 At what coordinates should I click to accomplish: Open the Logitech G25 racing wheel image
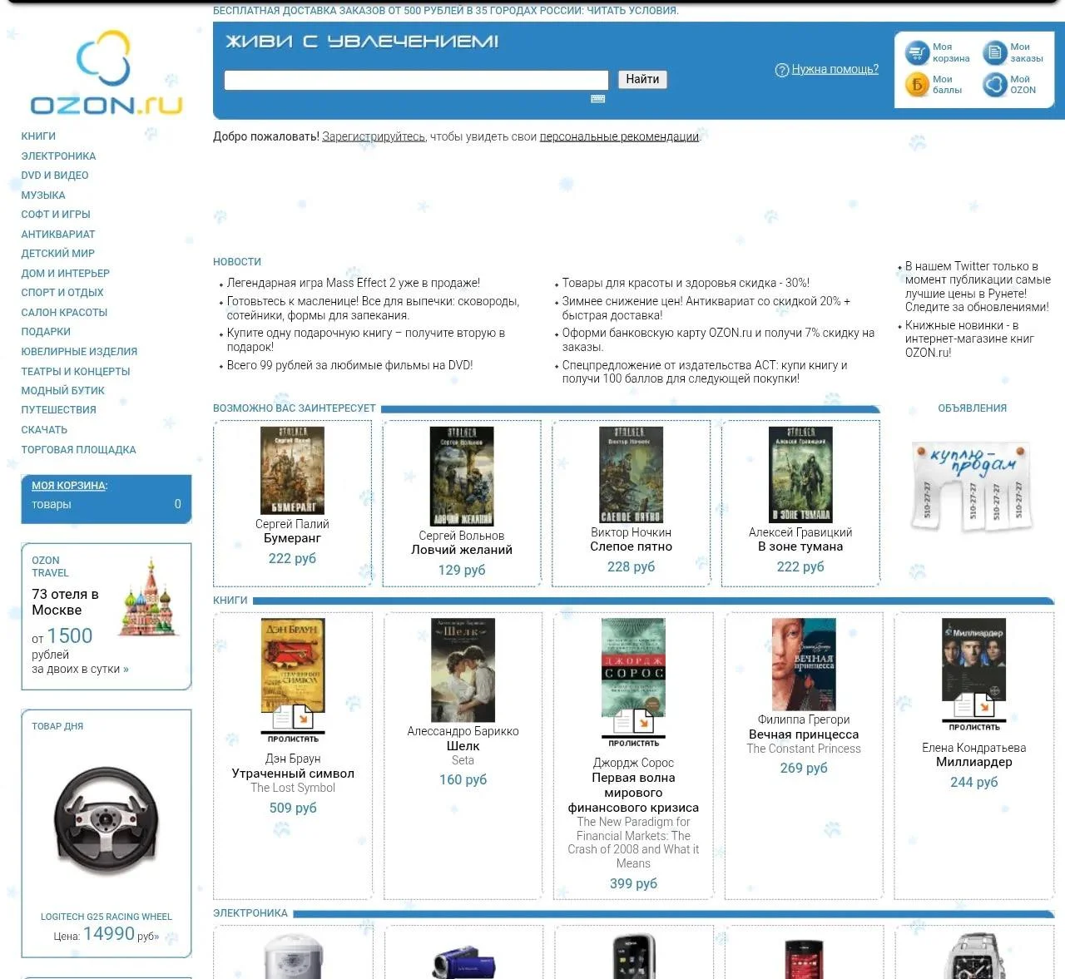106,820
